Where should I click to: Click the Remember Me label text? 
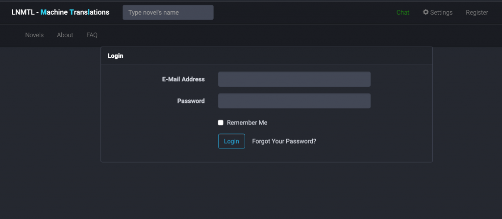tap(247, 122)
